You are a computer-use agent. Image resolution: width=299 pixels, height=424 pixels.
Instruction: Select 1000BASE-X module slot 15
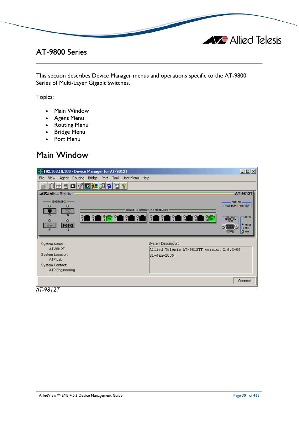(50, 225)
